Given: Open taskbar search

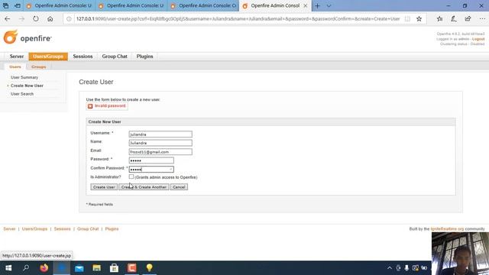Looking at the screenshot, I should [x=26, y=268].
